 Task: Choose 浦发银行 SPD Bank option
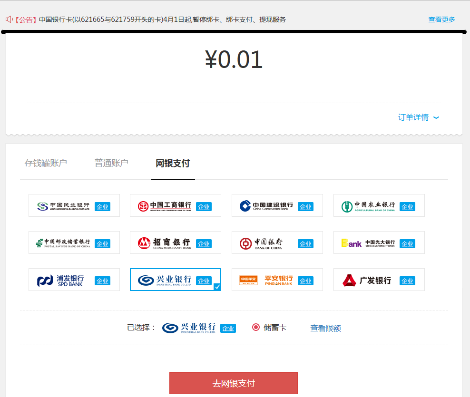[74, 280]
